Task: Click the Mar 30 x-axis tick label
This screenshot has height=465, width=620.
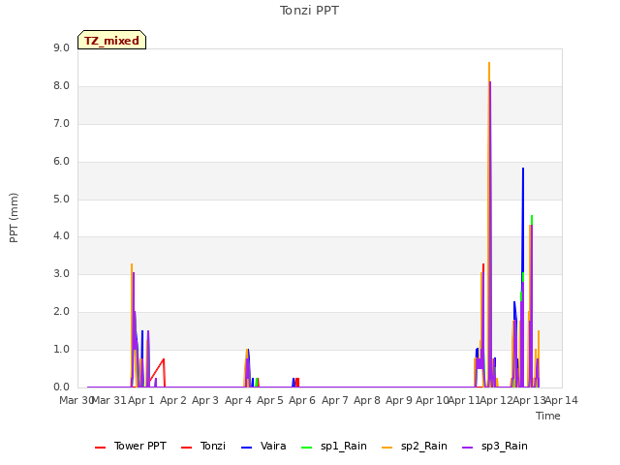Action: (77, 400)
